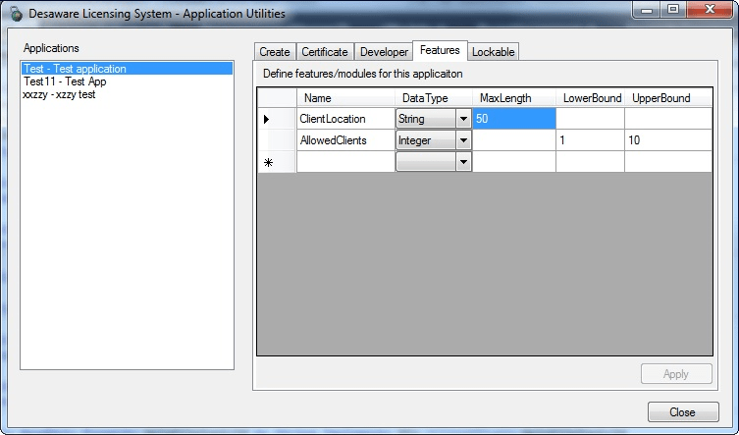
Task: Select the new row via asterisk row header
Action: pos(277,162)
